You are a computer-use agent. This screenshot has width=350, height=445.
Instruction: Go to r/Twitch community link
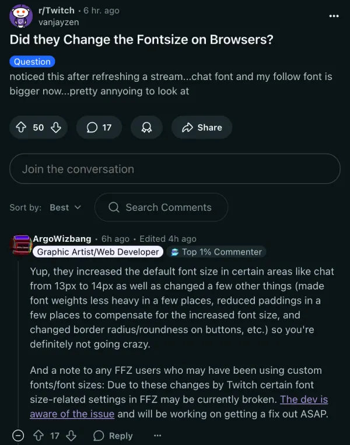[56, 10]
